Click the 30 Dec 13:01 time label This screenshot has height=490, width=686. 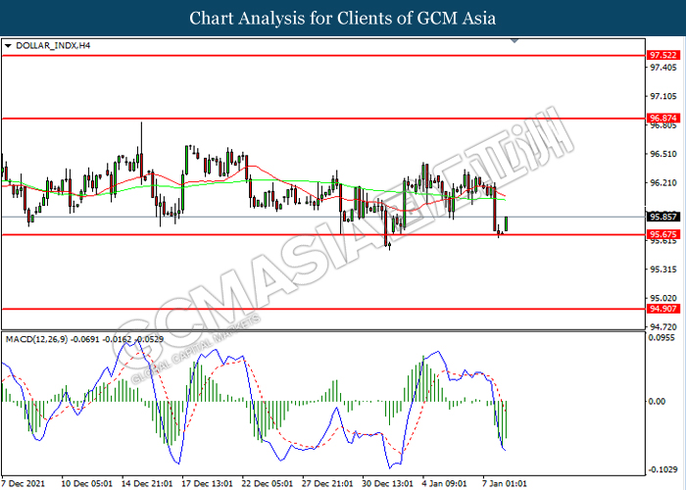[x=388, y=483]
